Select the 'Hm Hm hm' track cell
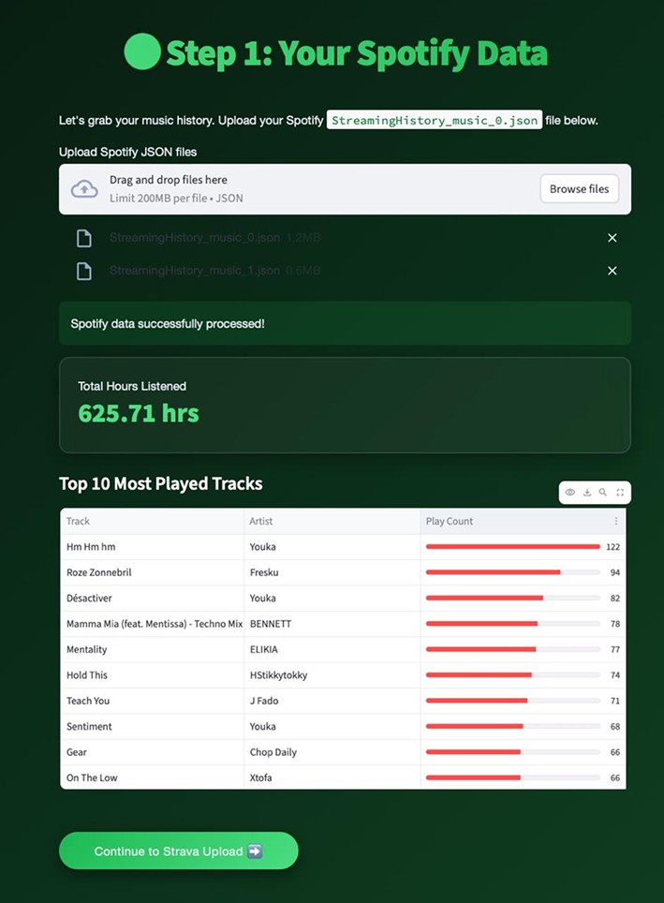Screen dimensions: 664x903 (152, 546)
